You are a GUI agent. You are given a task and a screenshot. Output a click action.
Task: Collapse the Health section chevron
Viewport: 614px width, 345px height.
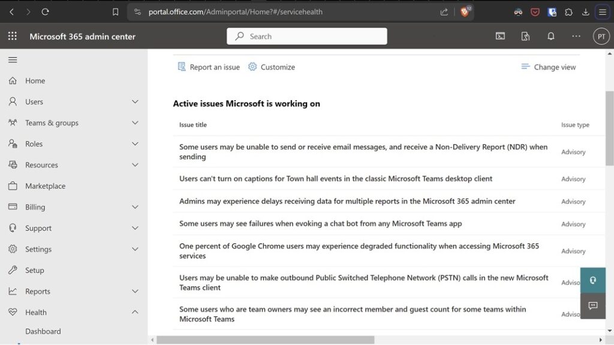click(x=135, y=312)
